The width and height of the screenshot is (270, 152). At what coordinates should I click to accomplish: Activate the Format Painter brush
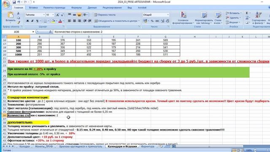(x=18, y=22)
